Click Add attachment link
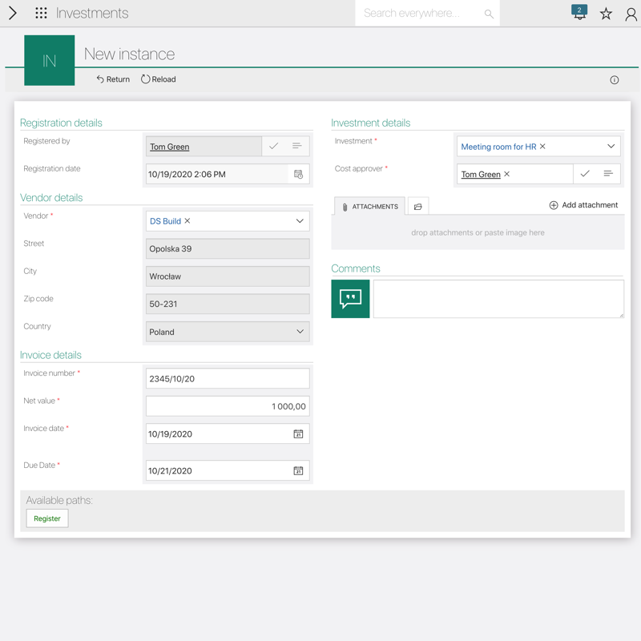 pos(583,205)
